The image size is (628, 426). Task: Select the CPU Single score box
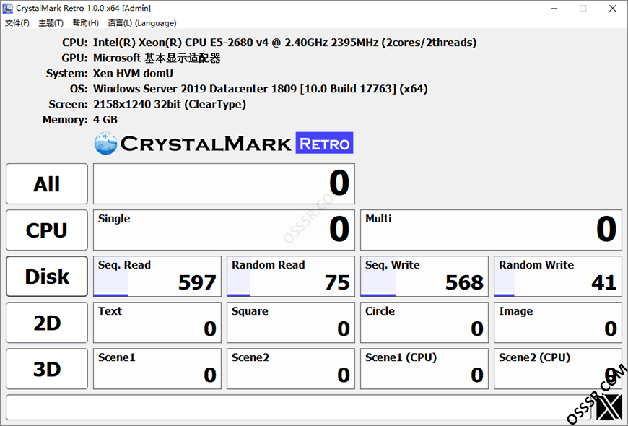coord(224,230)
